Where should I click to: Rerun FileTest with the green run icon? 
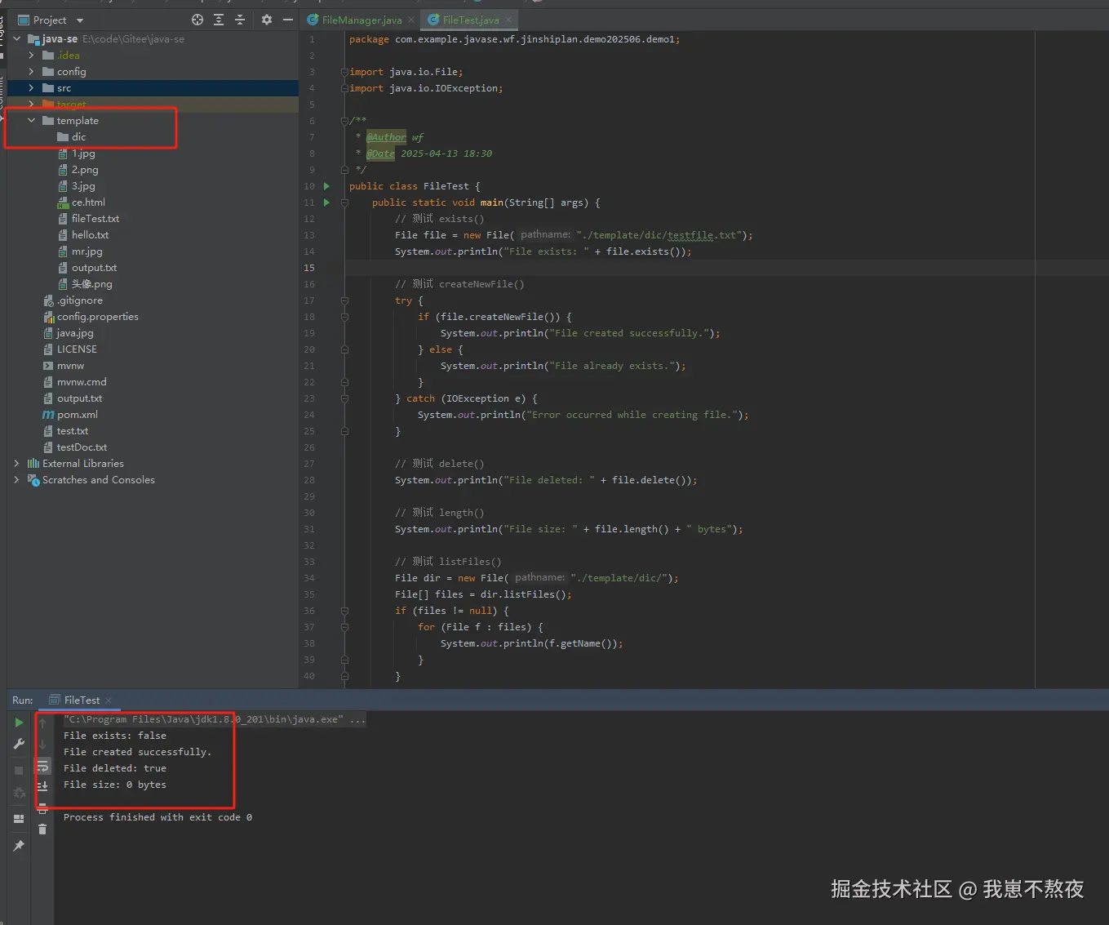[x=19, y=723]
